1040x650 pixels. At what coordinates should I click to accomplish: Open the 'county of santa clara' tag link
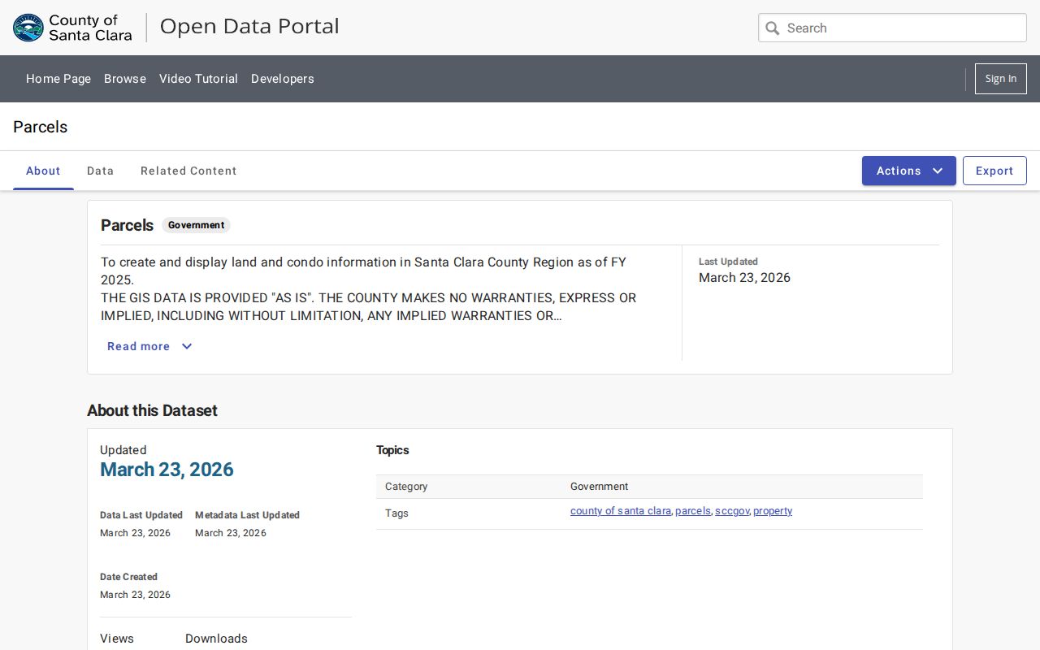click(621, 511)
